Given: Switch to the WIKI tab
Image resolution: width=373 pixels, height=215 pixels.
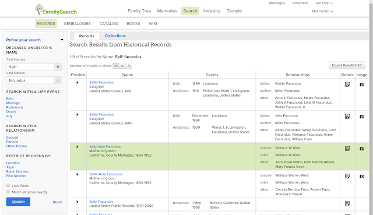Looking at the screenshot, I should 153,23.
